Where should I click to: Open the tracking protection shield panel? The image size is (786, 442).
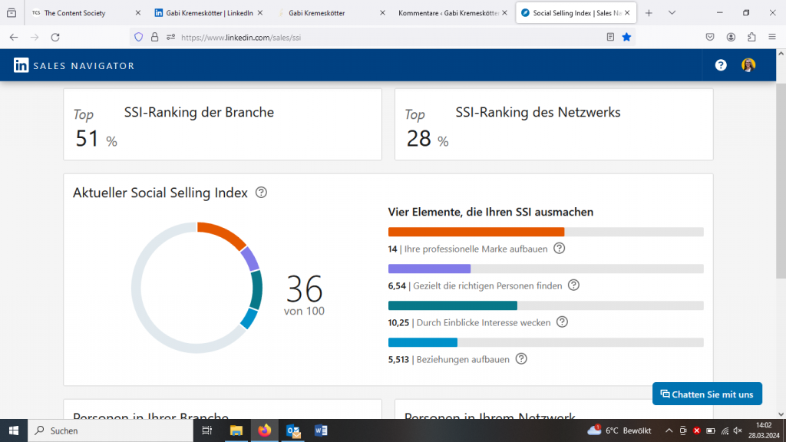click(x=138, y=37)
